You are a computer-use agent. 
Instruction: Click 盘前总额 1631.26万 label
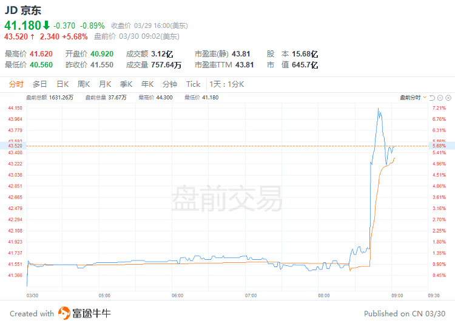[x=50, y=98]
